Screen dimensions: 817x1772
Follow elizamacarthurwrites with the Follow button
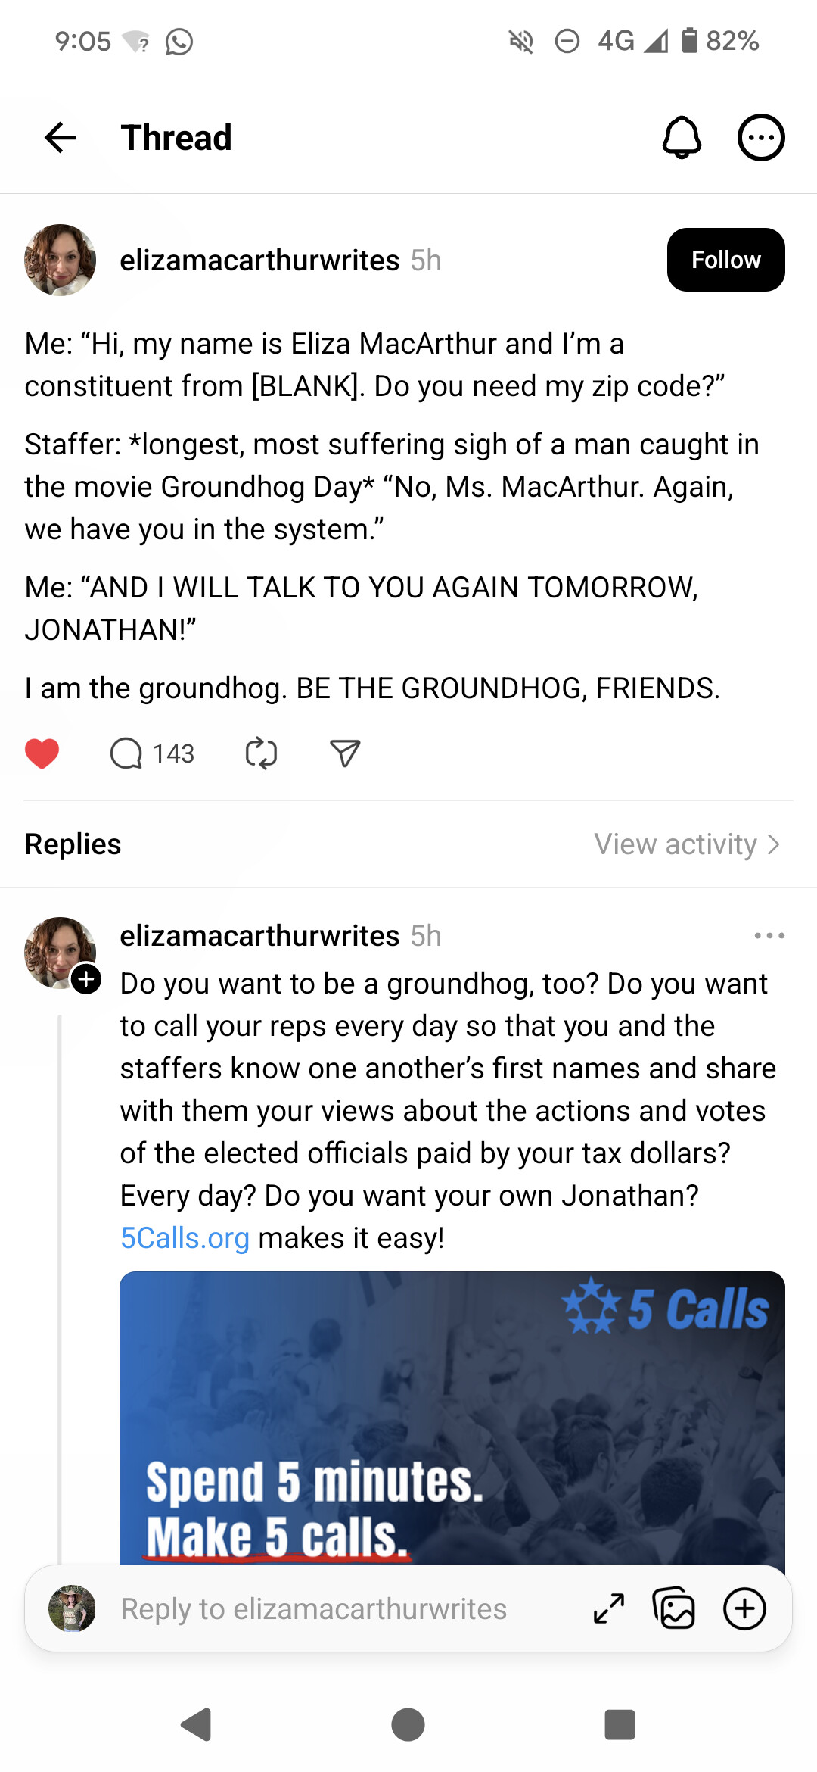(725, 260)
